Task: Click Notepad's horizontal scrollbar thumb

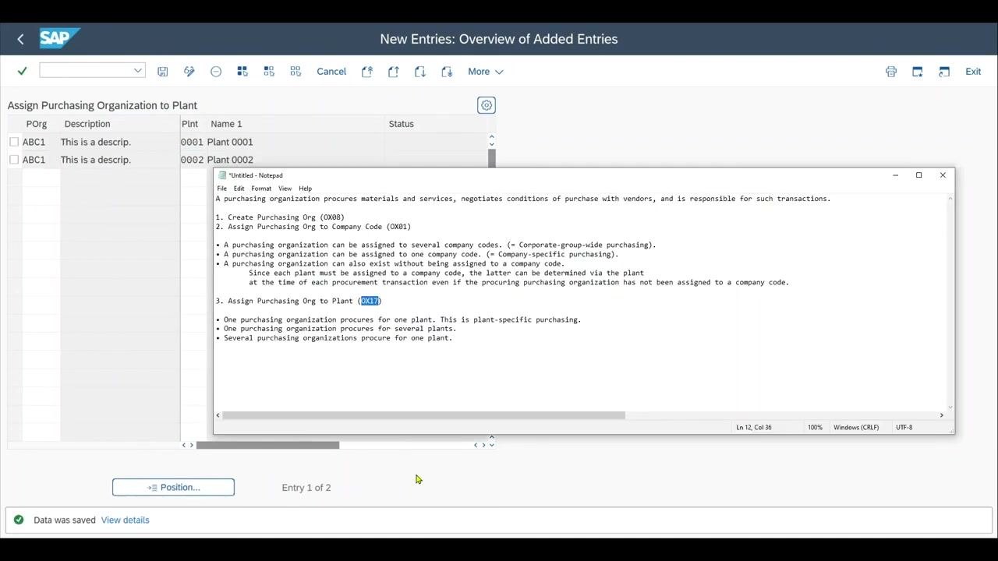Action: coord(423,415)
